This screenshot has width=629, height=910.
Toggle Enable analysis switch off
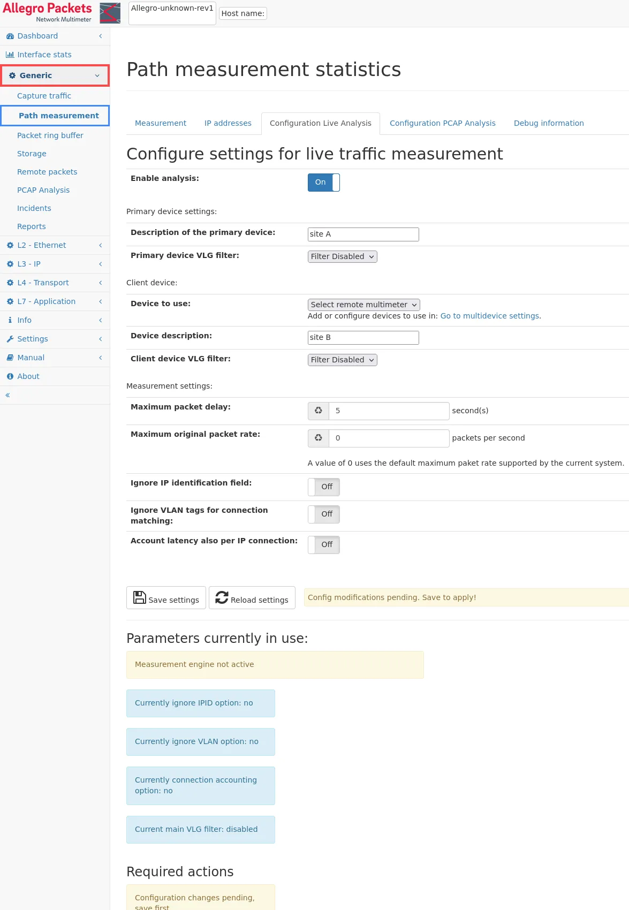323,183
